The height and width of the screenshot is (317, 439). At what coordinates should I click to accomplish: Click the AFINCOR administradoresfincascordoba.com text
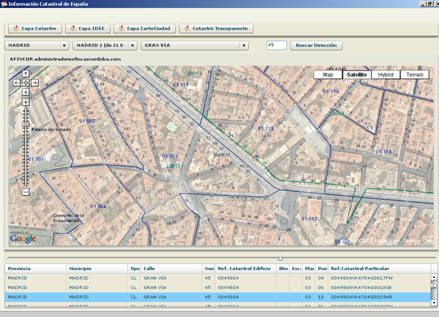65,59
